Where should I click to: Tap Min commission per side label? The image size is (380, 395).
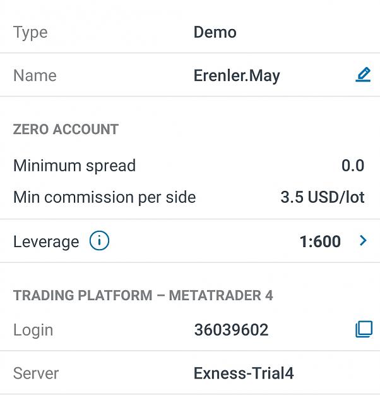pyautogui.click(x=104, y=197)
